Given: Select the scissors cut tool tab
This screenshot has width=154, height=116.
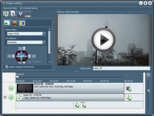Looking at the screenshot, I should tap(20, 14).
